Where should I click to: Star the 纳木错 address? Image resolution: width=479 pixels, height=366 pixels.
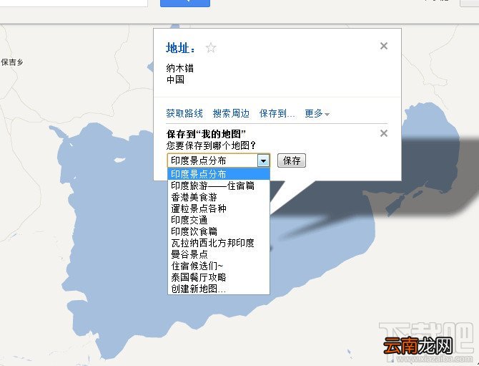click(x=211, y=48)
